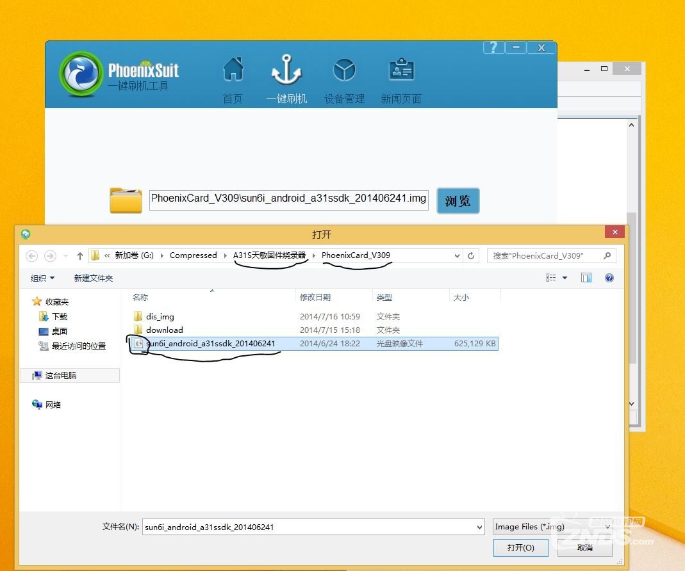
Task: Open the dialog help icon
Action: [609, 278]
